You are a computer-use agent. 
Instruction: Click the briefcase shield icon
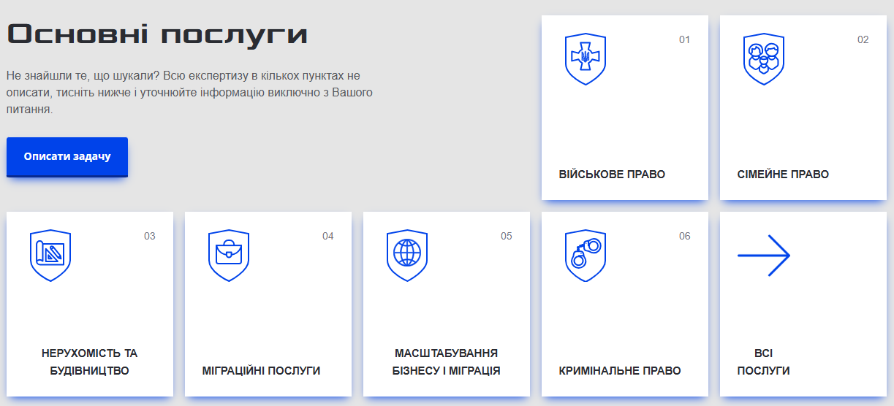click(x=229, y=256)
